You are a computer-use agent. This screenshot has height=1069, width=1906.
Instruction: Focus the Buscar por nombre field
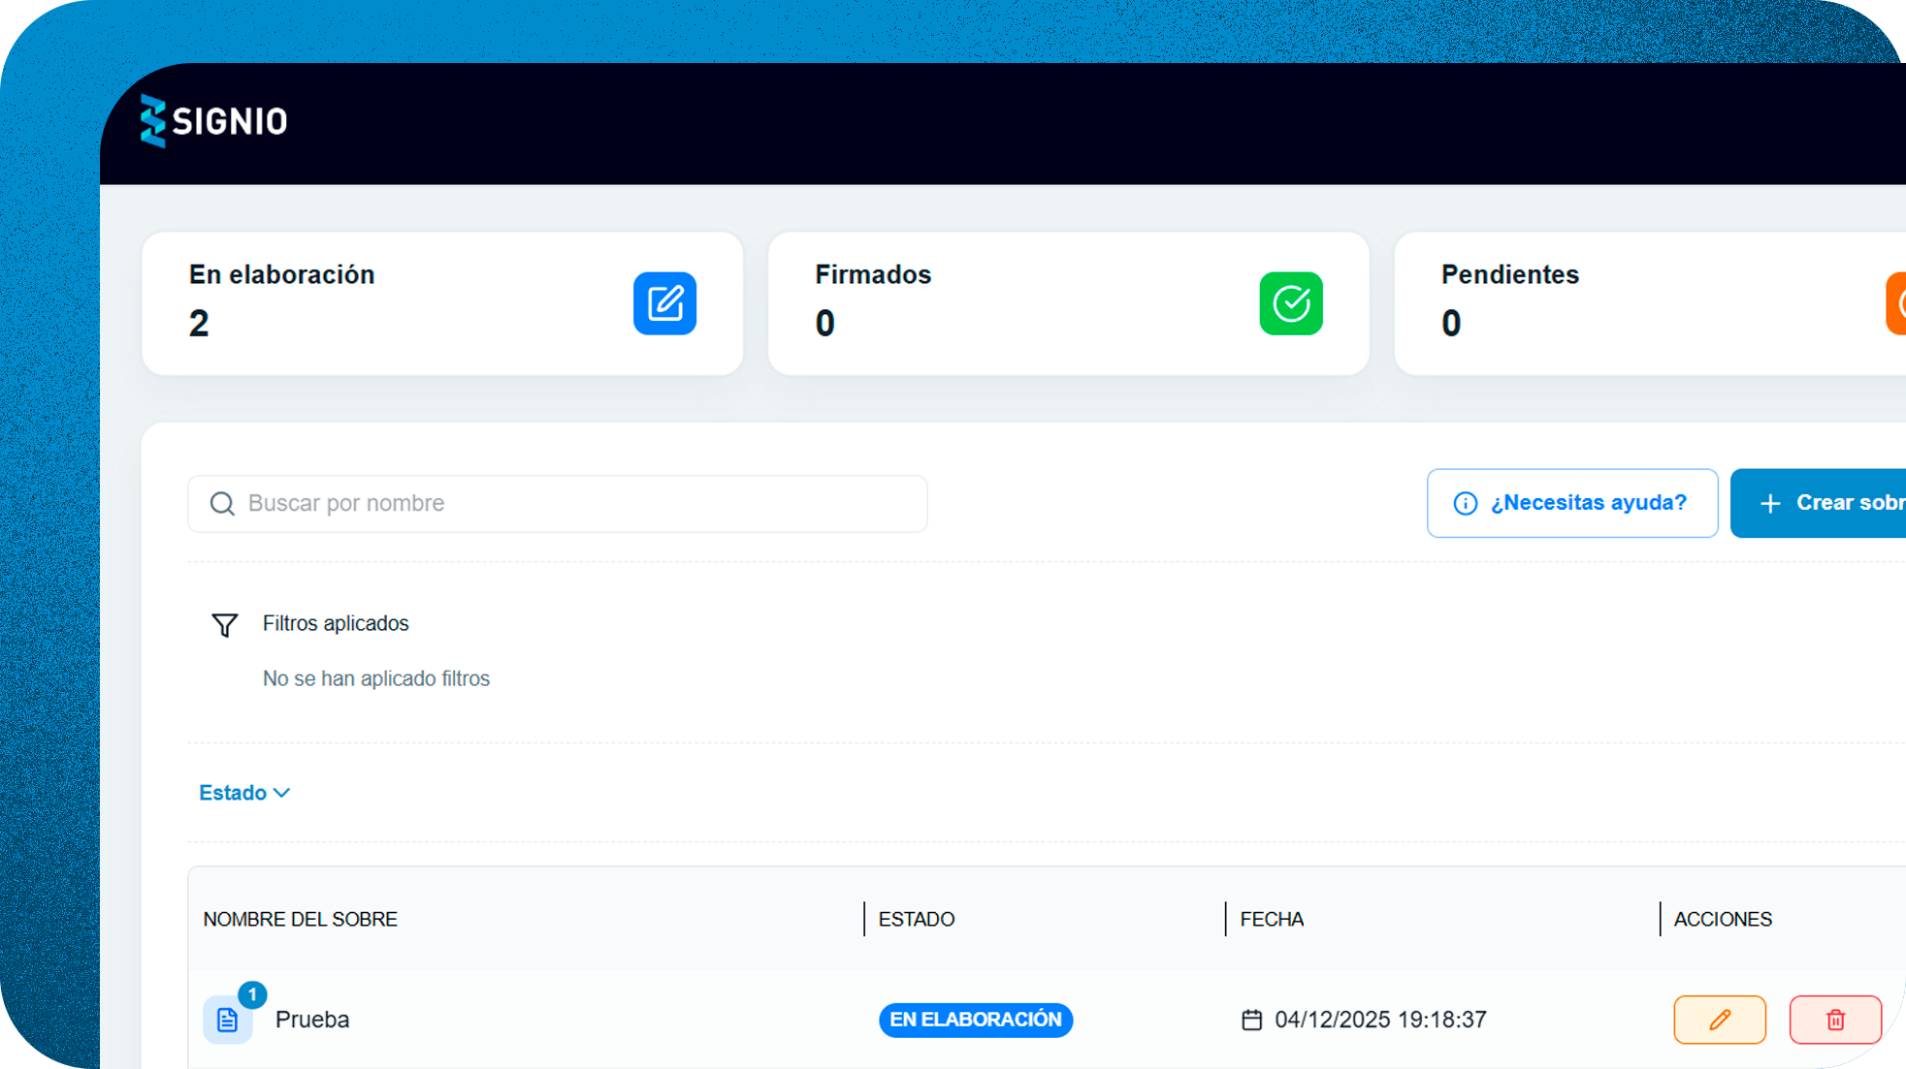pos(582,503)
